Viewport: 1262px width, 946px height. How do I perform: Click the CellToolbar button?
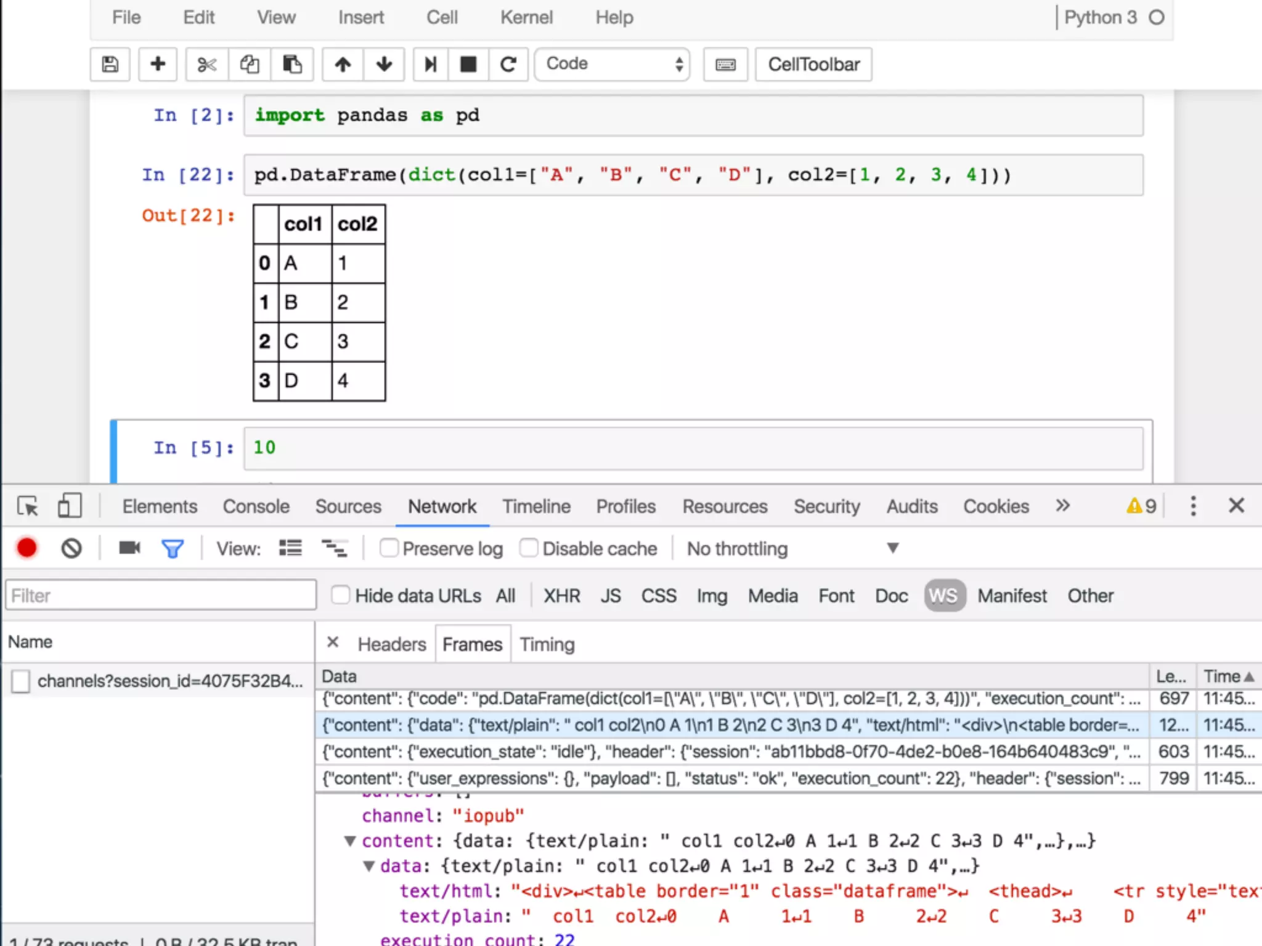tap(813, 64)
